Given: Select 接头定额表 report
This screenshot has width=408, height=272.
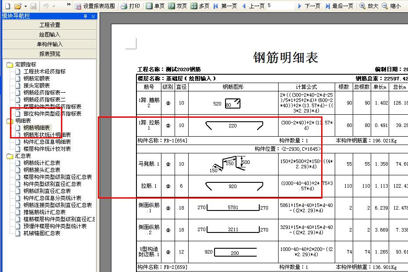Looking at the screenshot, I should [x=36, y=85].
